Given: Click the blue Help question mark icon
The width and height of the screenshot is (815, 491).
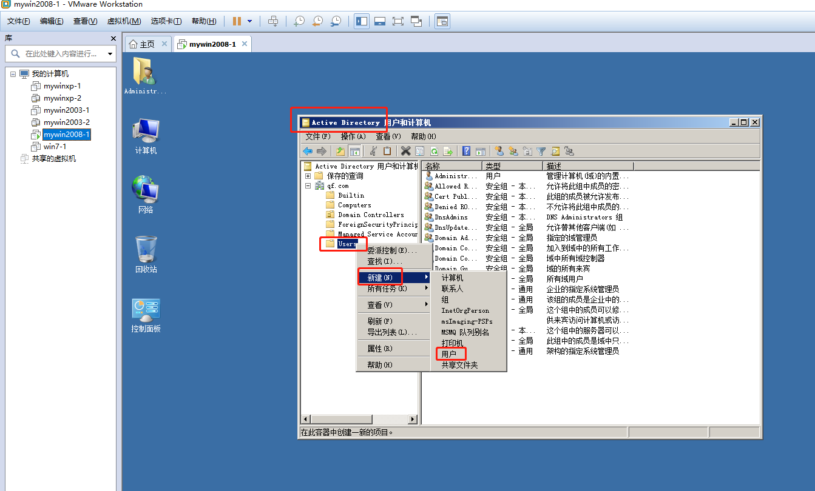Looking at the screenshot, I should point(467,151).
